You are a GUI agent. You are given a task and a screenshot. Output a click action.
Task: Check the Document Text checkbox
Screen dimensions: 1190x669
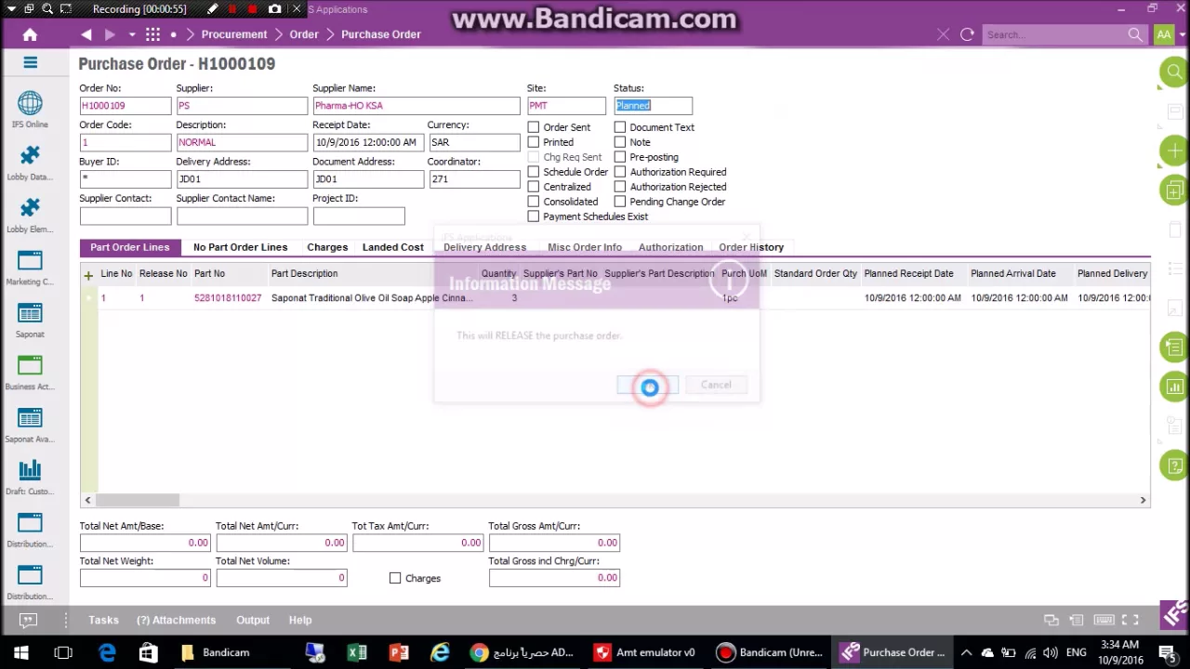620,127
